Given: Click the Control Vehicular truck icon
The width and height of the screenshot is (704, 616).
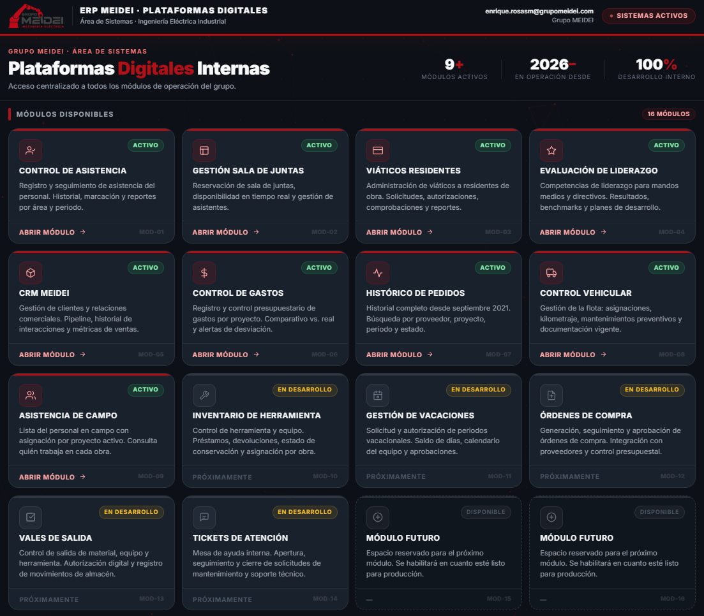Looking at the screenshot, I should [551, 273].
